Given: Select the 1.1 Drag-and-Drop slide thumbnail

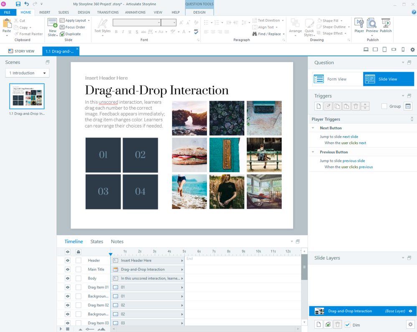Looking at the screenshot, I should (x=27, y=96).
